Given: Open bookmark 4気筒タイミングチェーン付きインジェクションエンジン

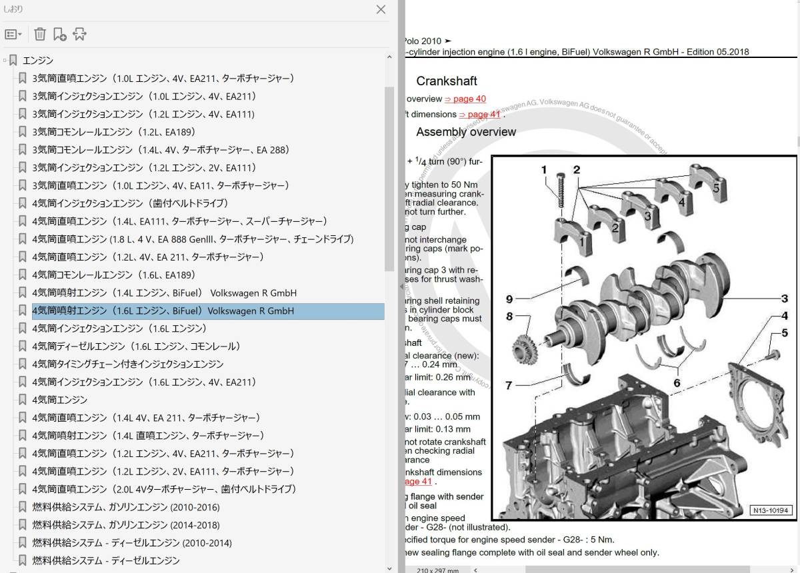Looking at the screenshot, I should pyautogui.click(x=128, y=364).
